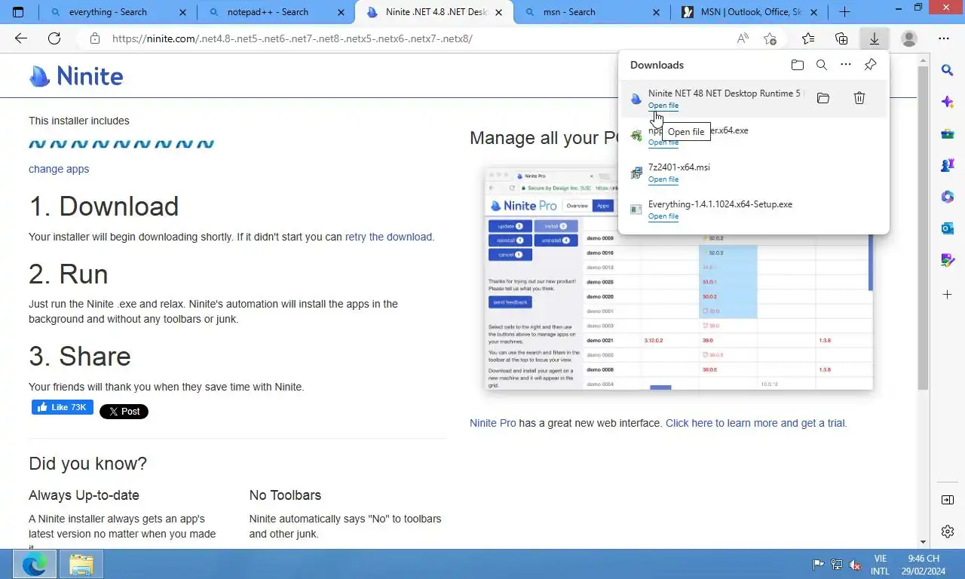The width and height of the screenshot is (965, 579).
Task: Open sidebar Games icon
Action: [948, 165]
